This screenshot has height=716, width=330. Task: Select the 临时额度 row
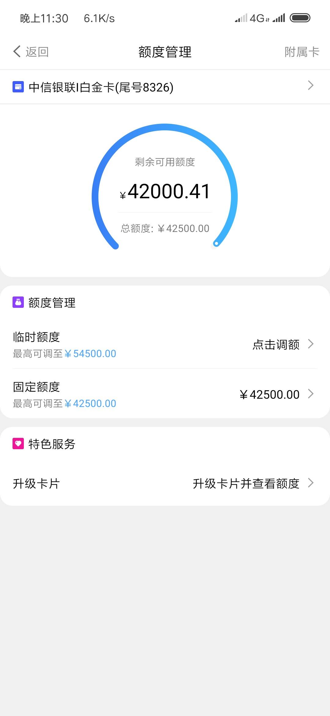[165, 344]
